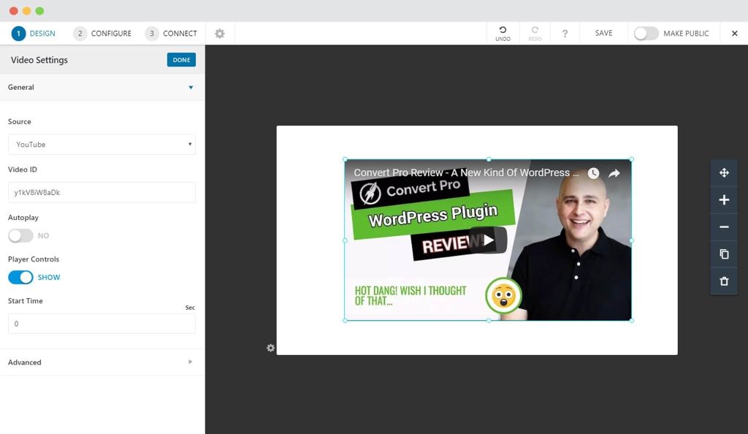748x434 pixels.
Task: Click the Redo icon
Action: click(535, 34)
